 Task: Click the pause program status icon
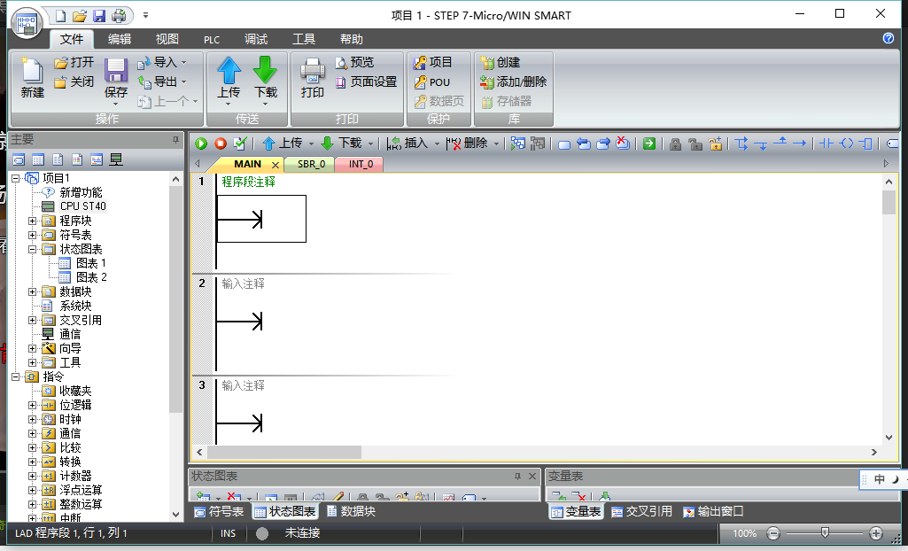pos(538,144)
